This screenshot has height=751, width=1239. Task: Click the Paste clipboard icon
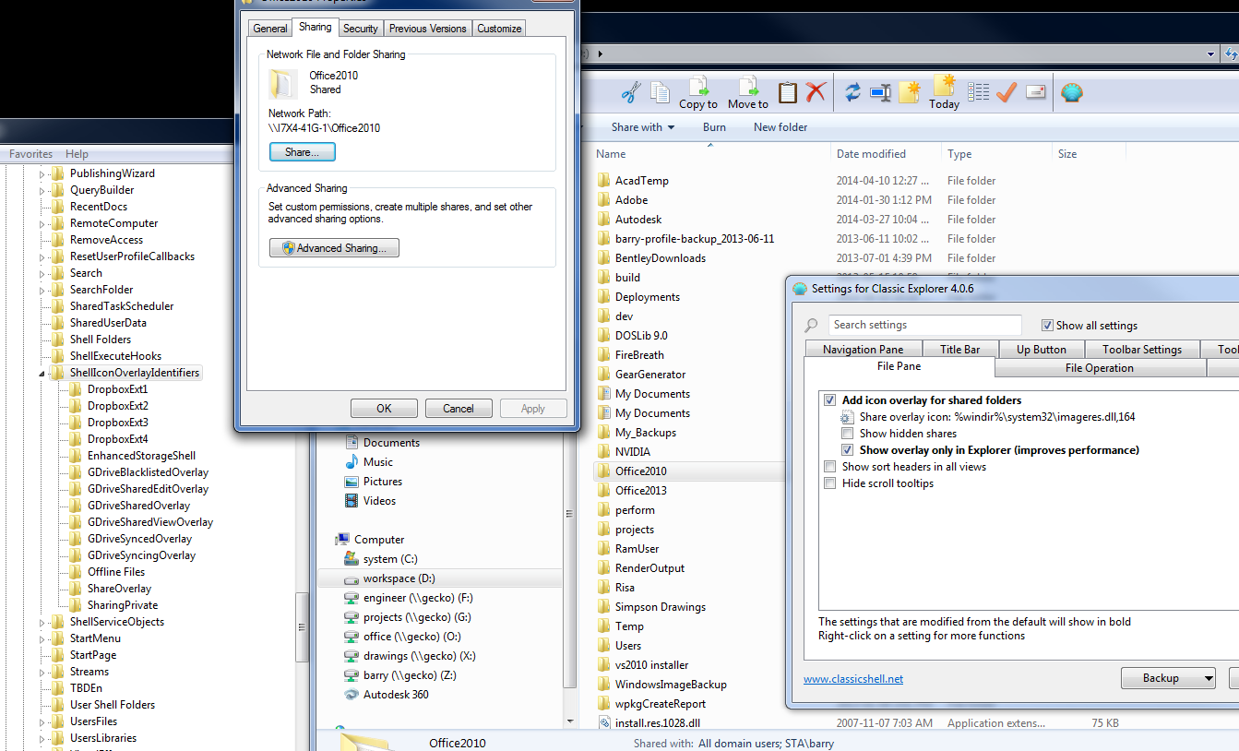(787, 92)
